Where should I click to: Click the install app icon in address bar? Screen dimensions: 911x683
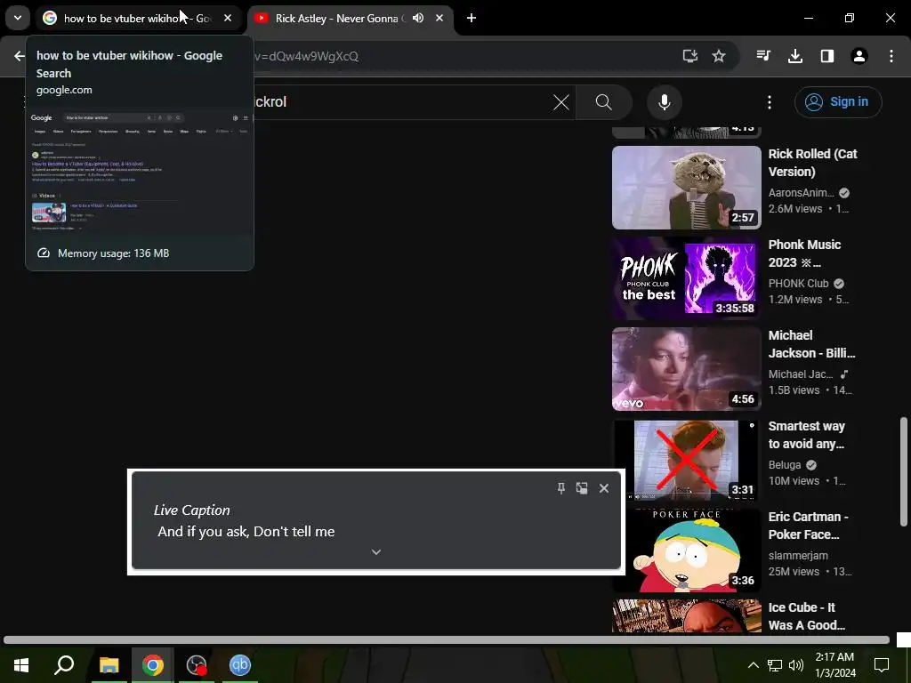pos(689,56)
